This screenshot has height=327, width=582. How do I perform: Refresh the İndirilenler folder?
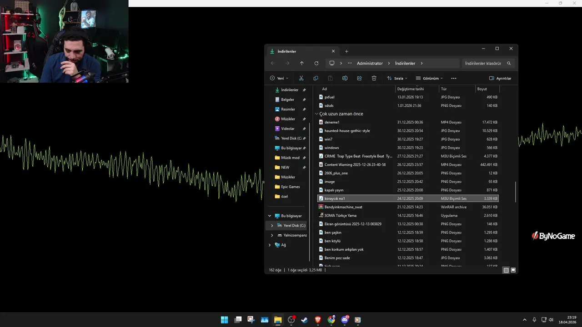click(316, 63)
